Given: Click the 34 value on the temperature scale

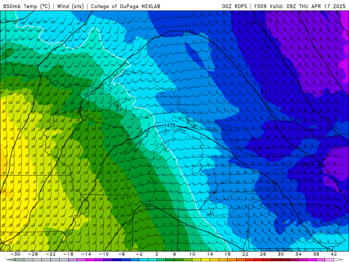Looking at the screenshot, I should pyautogui.click(x=298, y=254).
